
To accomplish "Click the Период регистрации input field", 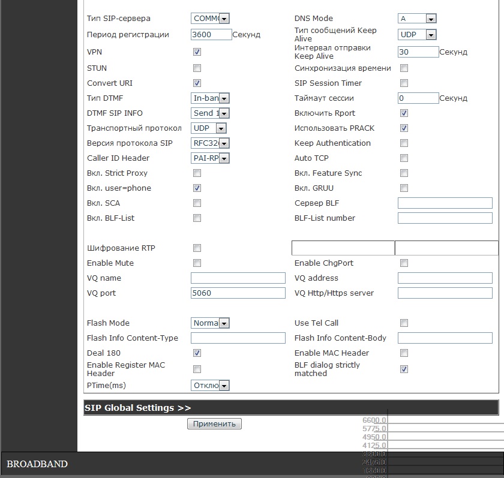I will 211,35.
